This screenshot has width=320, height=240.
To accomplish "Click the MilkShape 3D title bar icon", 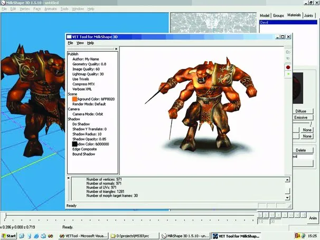I will tap(3, 3).
